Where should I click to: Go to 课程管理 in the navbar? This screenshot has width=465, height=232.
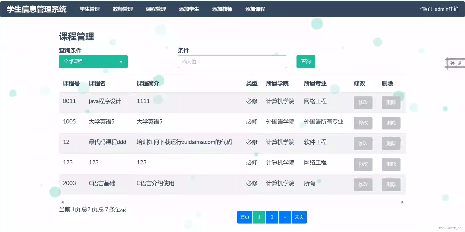coord(156,9)
